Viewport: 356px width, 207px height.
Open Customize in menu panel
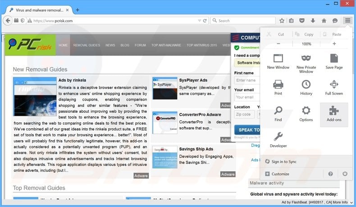[278, 174]
